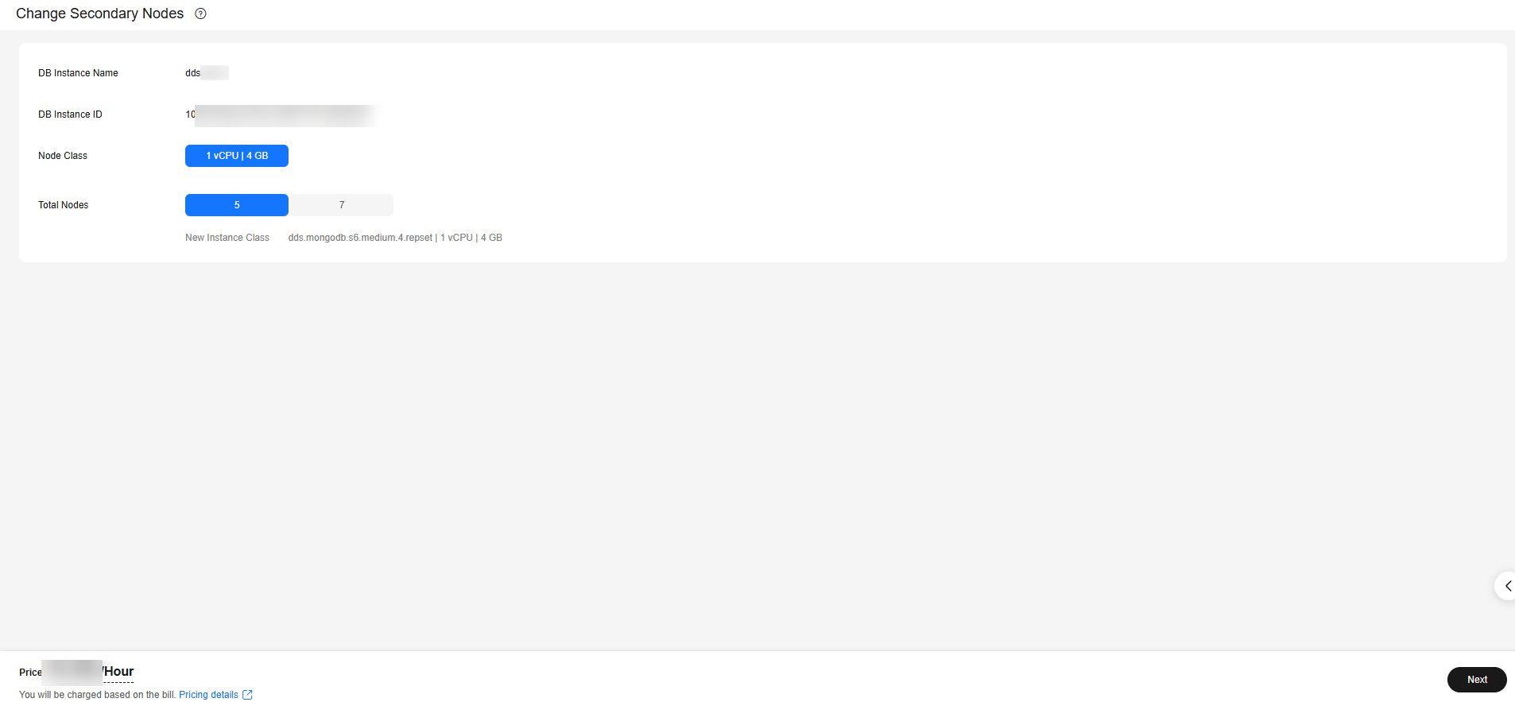
Task: Click external-link icon after Pricing details
Action: pos(247,695)
